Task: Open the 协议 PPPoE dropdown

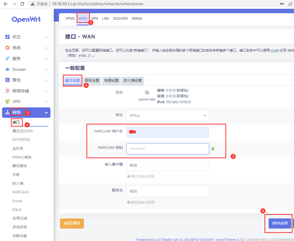Action: pos(168,116)
